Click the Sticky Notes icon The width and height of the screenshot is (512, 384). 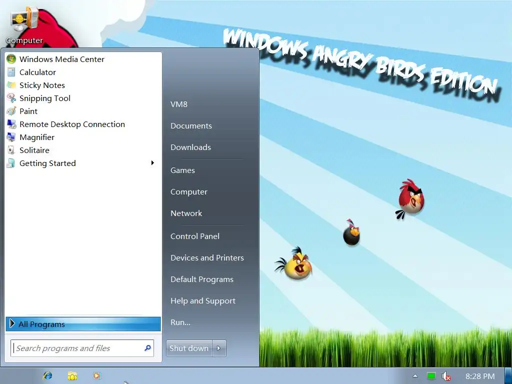tap(11, 85)
